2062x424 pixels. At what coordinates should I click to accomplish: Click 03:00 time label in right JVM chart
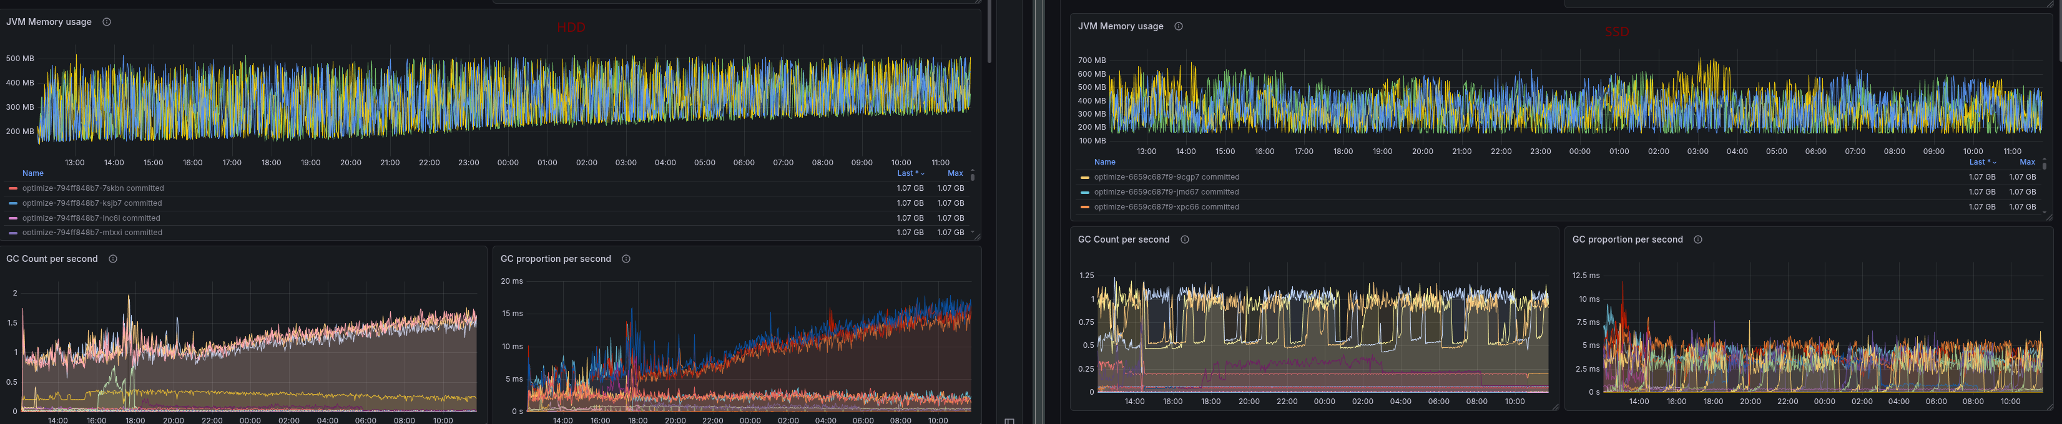[x=1698, y=151]
